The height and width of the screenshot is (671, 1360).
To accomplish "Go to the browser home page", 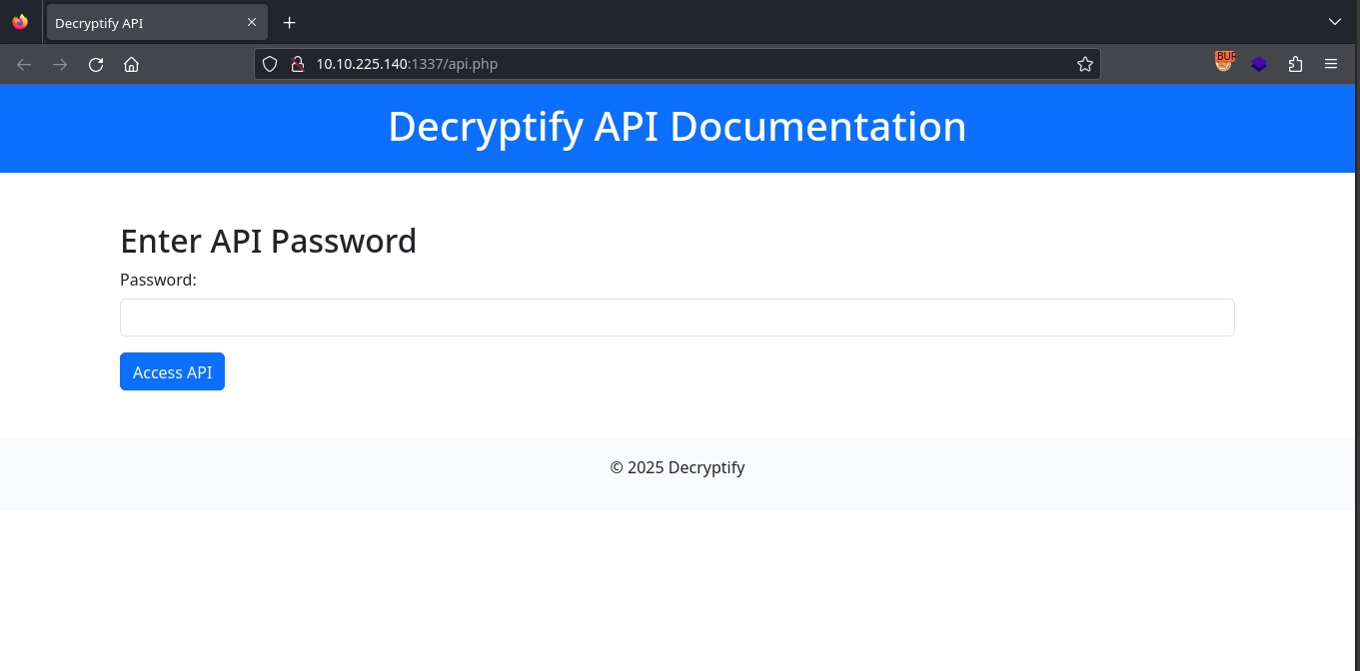I will [x=131, y=65].
